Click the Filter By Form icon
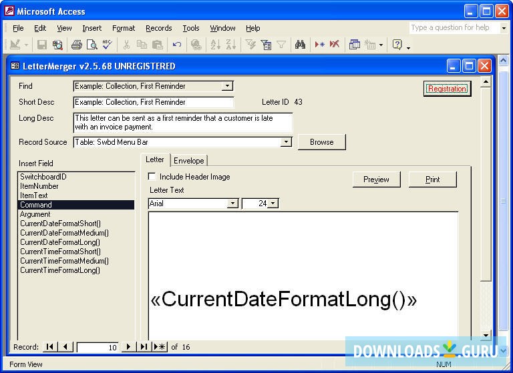513x373 pixels. 266,45
